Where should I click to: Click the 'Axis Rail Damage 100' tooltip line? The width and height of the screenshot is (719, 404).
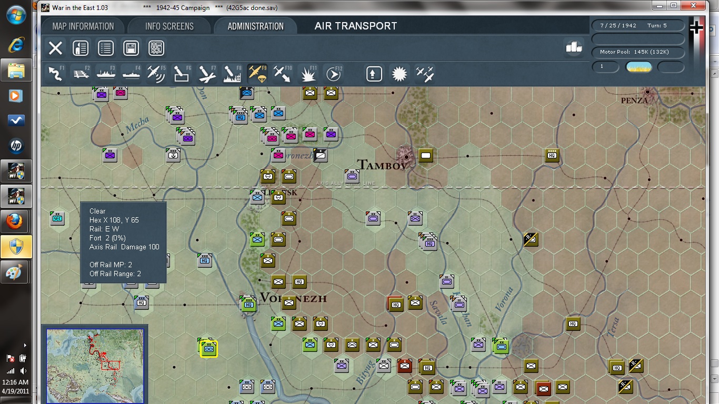(124, 247)
